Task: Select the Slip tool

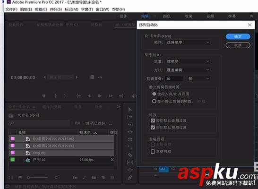Action: [x=130, y=163]
